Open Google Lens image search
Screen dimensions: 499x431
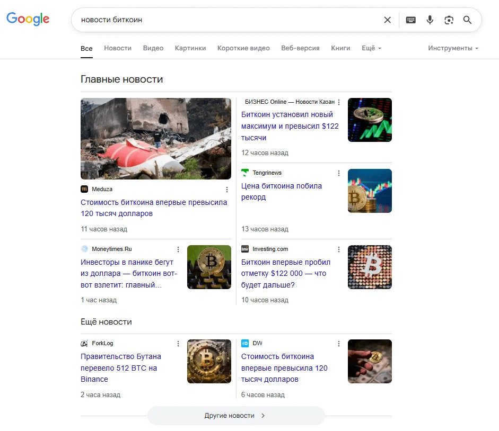(x=449, y=20)
